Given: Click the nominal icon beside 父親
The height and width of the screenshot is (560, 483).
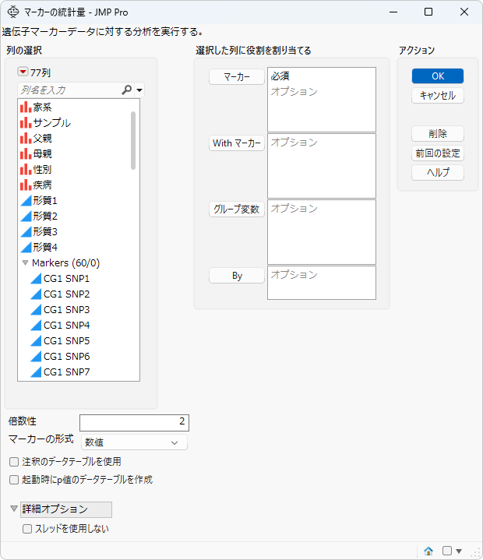Looking at the screenshot, I should 26,138.
